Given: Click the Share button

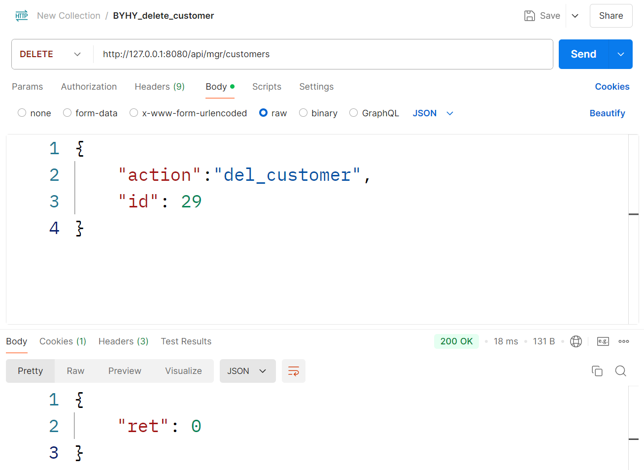Looking at the screenshot, I should (611, 16).
